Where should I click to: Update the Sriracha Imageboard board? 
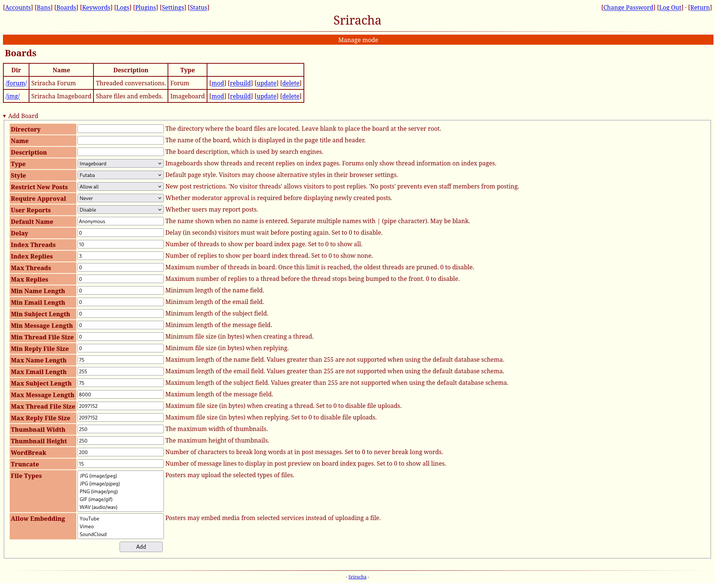(x=267, y=96)
